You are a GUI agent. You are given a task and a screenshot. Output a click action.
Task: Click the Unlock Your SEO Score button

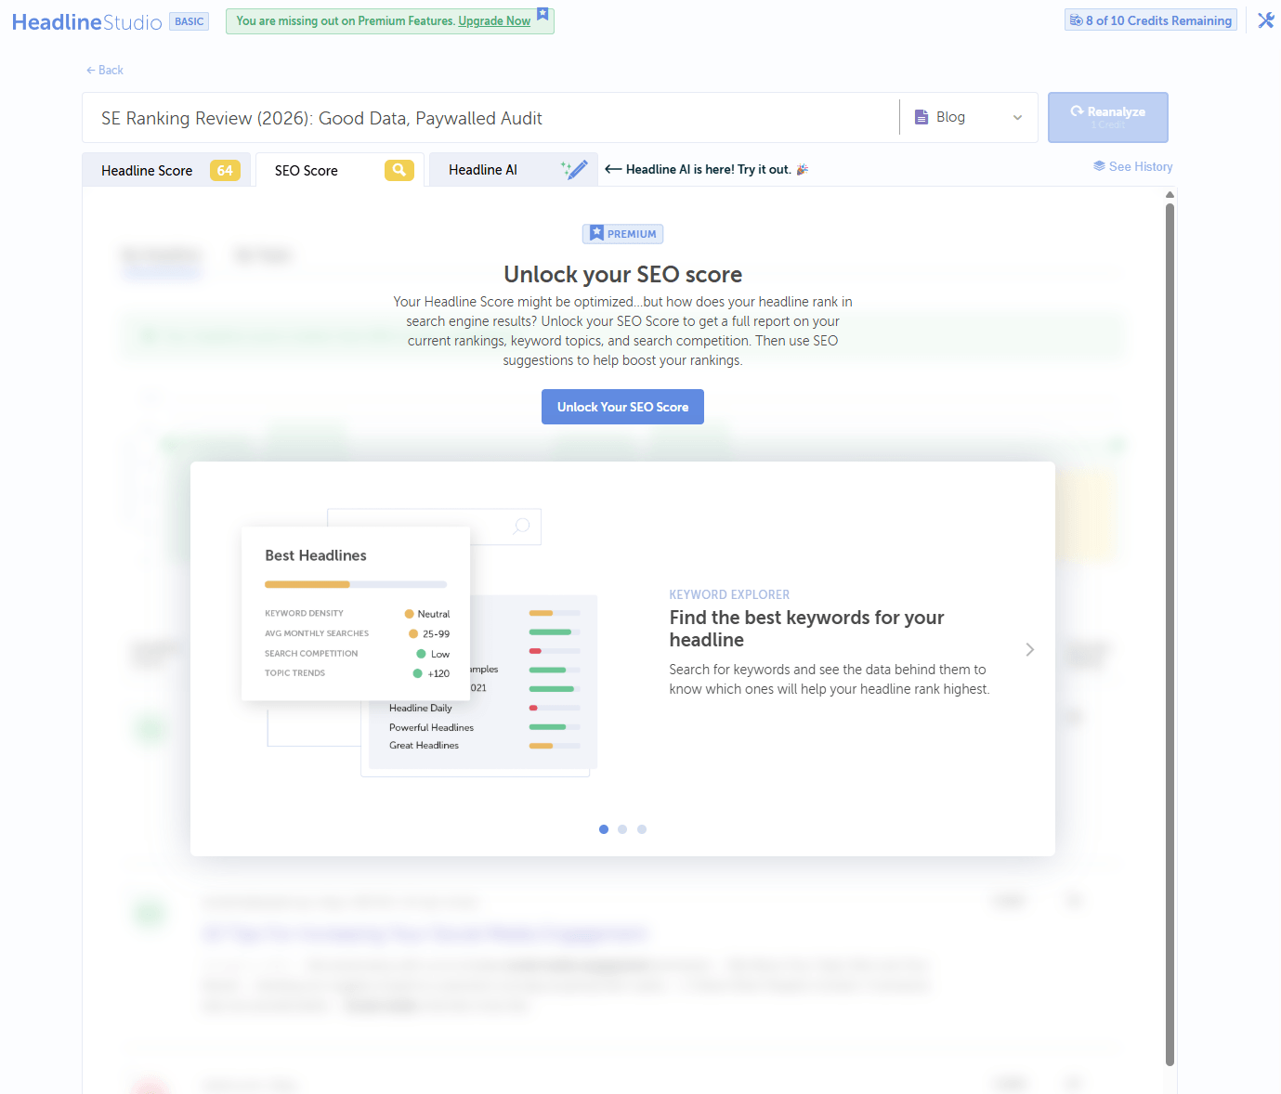[x=622, y=407]
